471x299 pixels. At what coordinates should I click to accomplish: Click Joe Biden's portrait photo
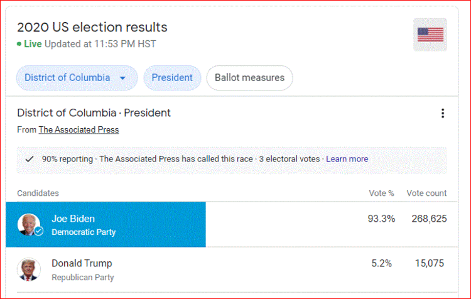coord(29,224)
